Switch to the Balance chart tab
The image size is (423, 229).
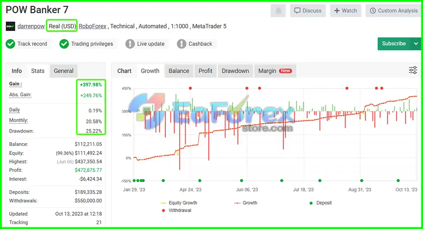point(179,71)
